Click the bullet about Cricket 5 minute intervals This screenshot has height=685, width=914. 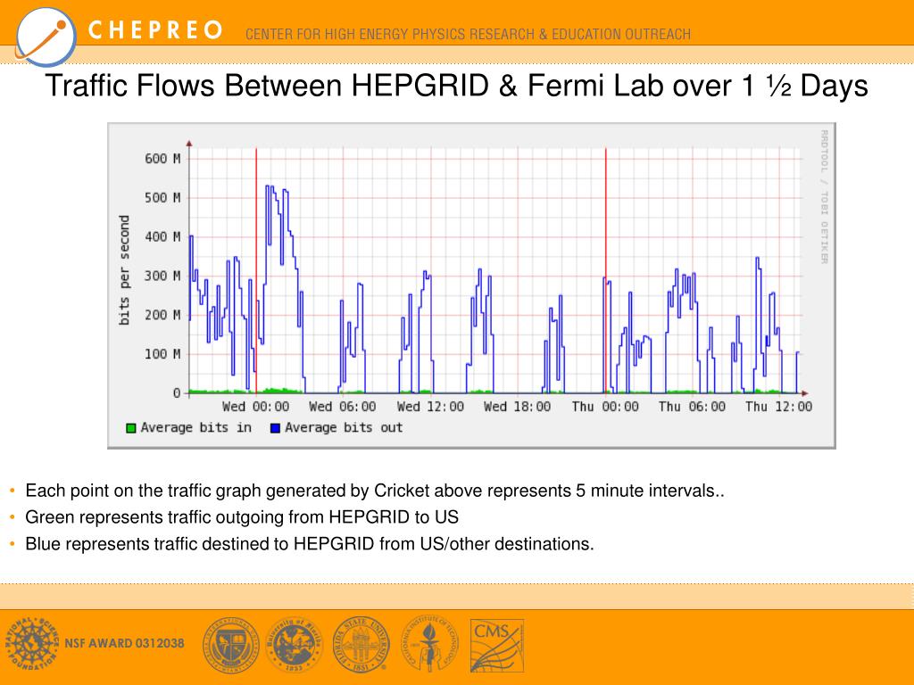(x=374, y=491)
